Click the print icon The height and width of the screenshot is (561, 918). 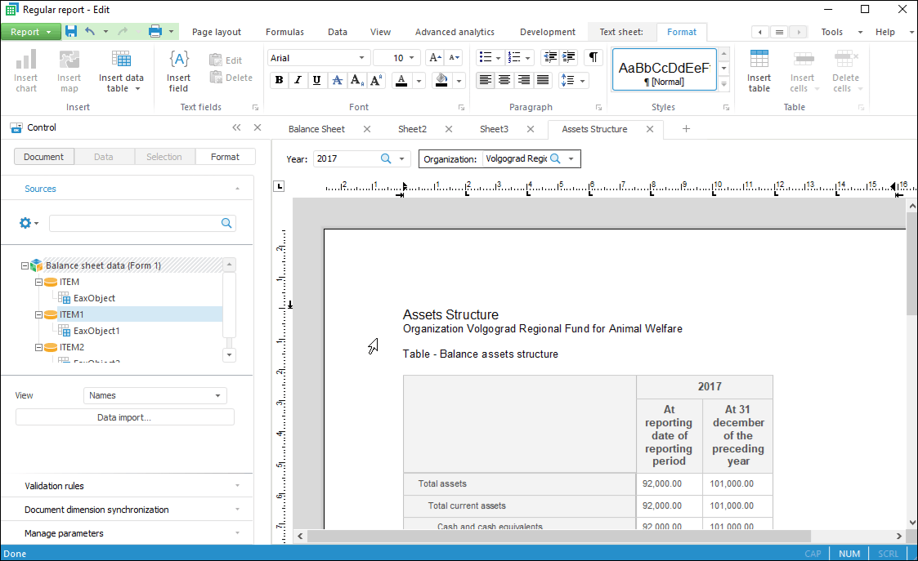pyautogui.click(x=155, y=32)
